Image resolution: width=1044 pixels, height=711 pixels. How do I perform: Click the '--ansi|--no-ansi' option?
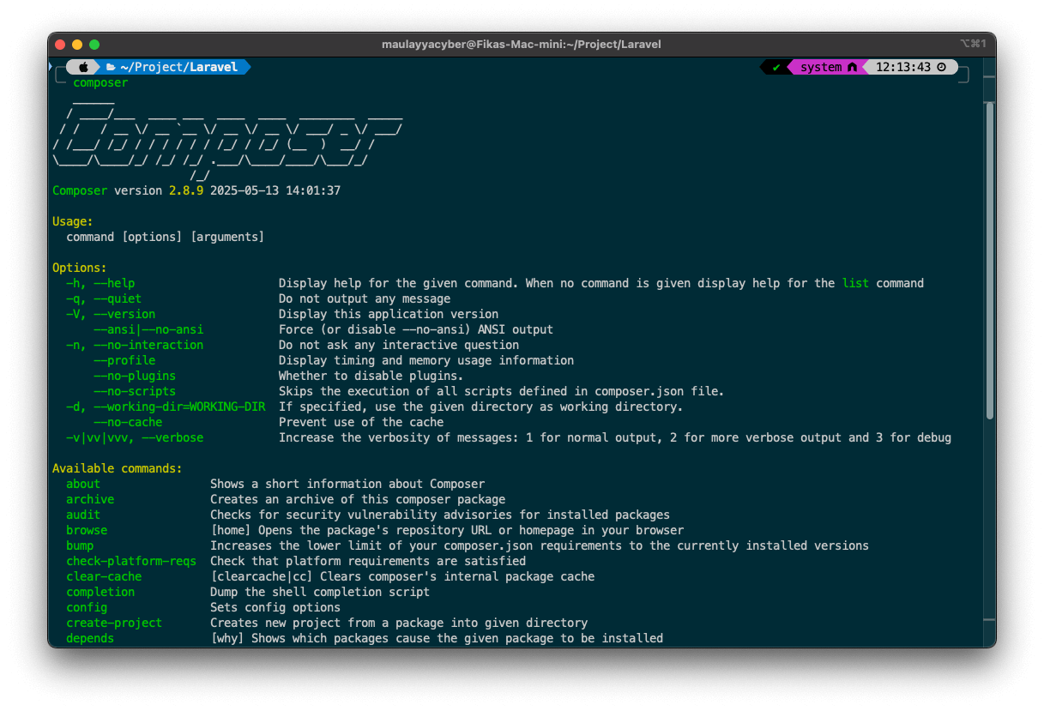point(148,329)
